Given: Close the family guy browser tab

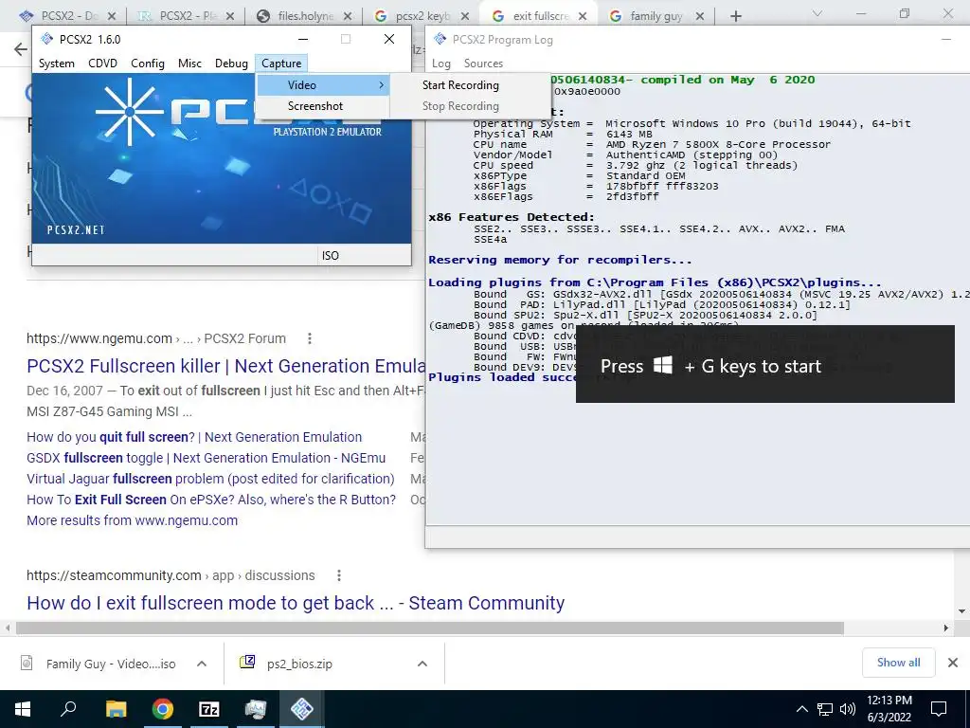Looking at the screenshot, I should (700, 16).
